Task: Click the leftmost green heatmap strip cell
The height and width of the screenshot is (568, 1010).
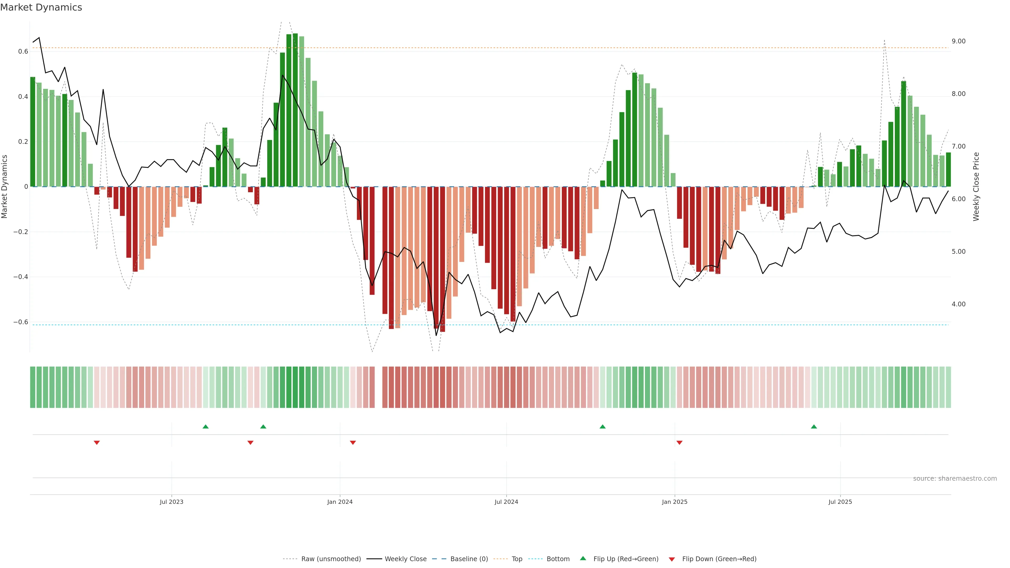Action: click(33, 387)
